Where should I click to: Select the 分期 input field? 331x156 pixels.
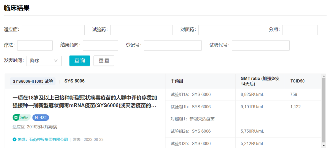(x=300, y=30)
